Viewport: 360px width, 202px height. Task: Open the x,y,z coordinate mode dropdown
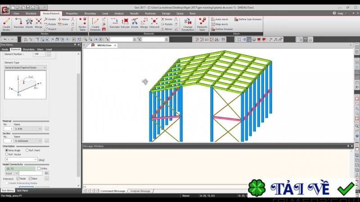[x=12, y=173]
